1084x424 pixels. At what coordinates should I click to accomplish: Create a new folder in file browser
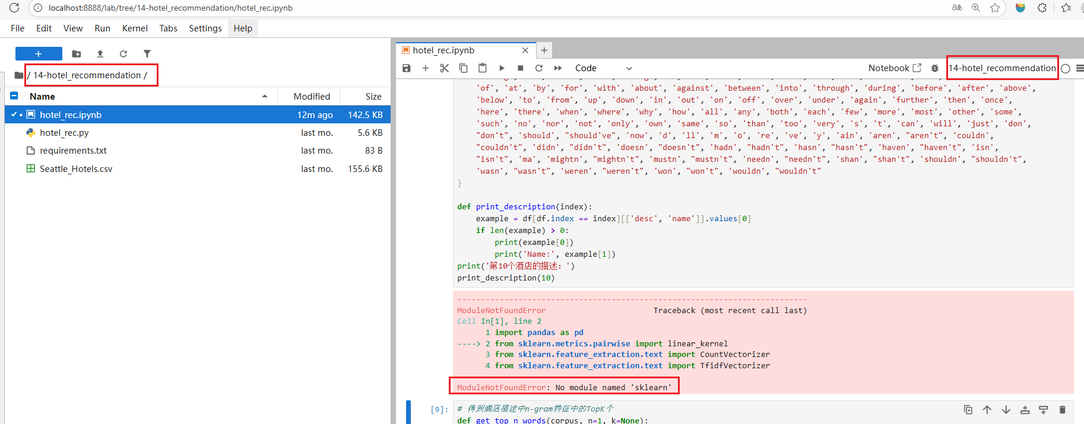click(x=77, y=54)
